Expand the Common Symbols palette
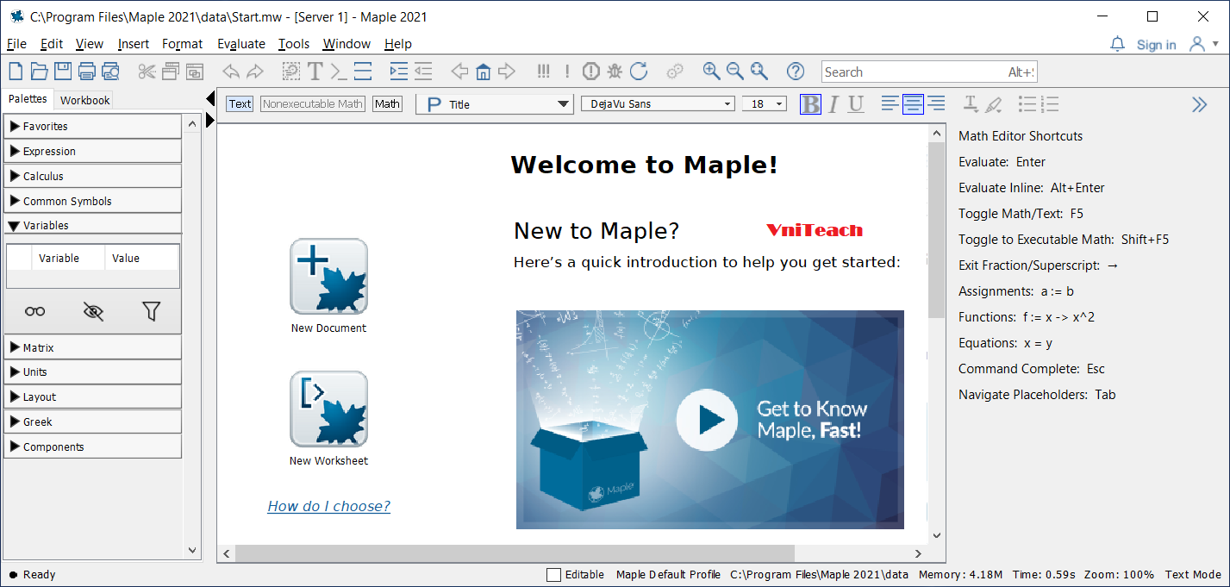This screenshot has width=1230, height=587. pos(92,201)
